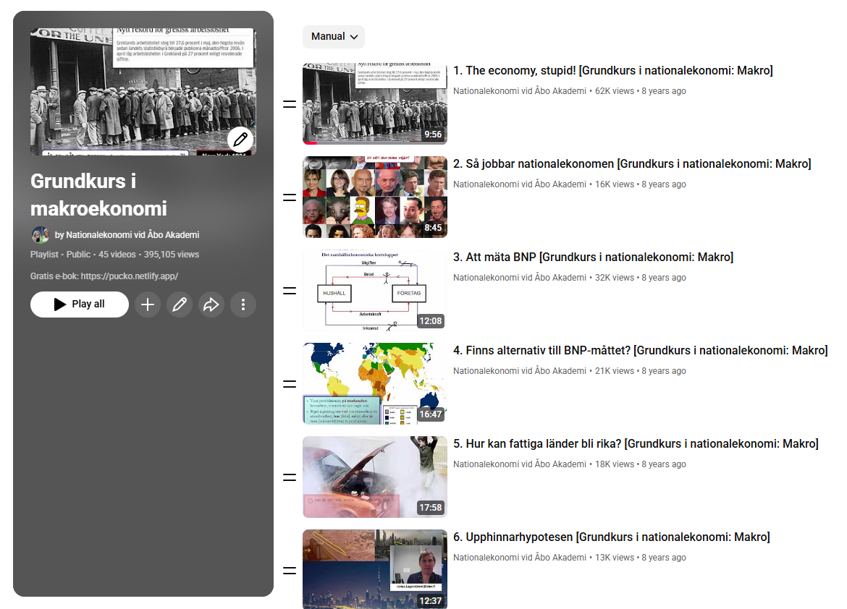
Task: Click the edit playlist pencil button
Action: coord(179,304)
